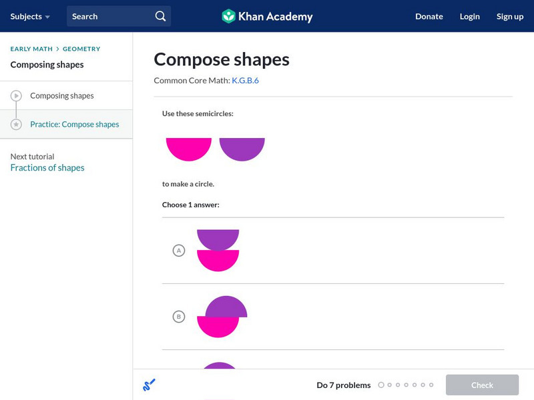Screen dimensions: 534x400
Task: Open the Subjects dropdown menu
Action: click(x=30, y=16)
